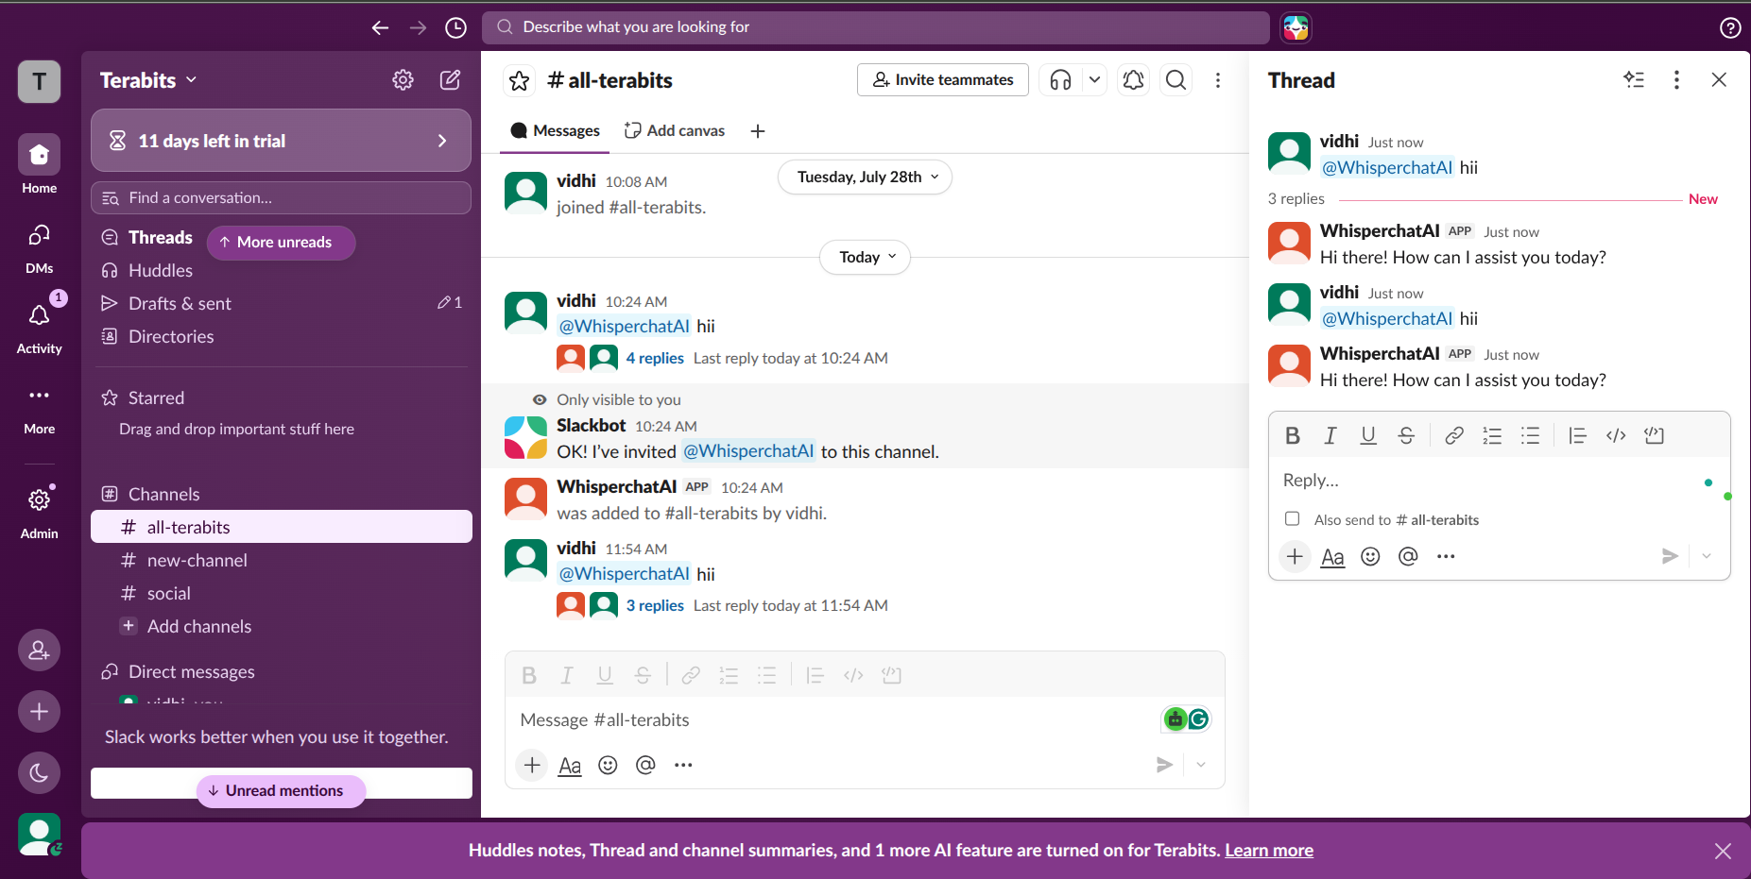Click the create new plus rail button
The width and height of the screenshot is (1751, 879).
[x=39, y=712]
